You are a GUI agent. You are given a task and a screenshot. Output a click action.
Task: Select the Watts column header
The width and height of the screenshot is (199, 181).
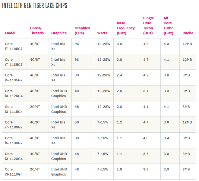pos(103,33)
